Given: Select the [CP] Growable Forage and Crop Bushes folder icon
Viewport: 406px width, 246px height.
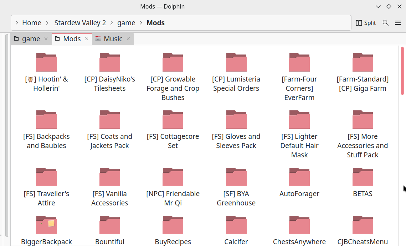Looking at the screenshot, I should pos(173,62).
